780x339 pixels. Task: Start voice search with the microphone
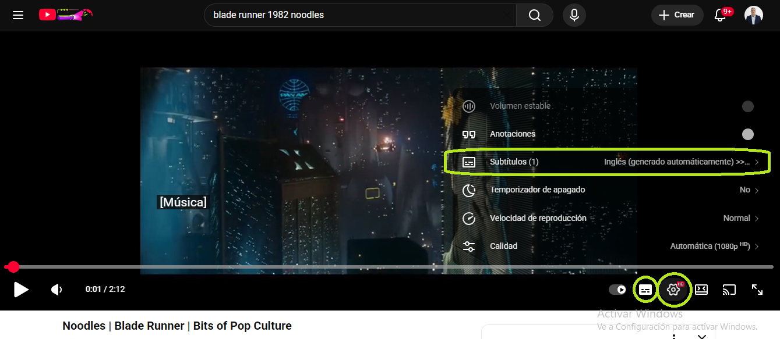pos(574,15)
